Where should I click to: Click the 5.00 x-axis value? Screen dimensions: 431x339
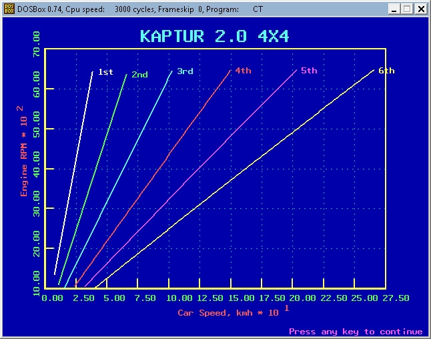114,298
